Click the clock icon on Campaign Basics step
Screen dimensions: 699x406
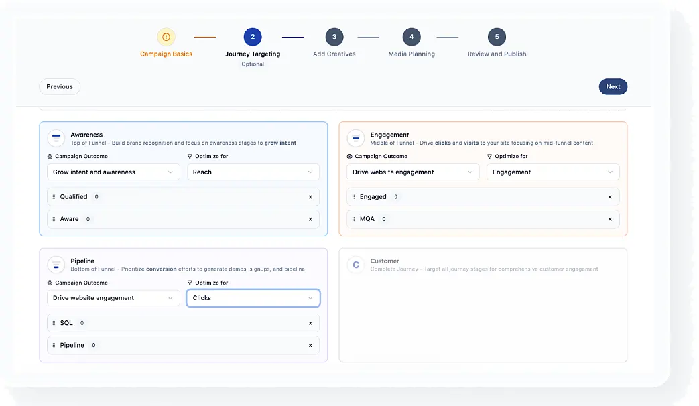tap(166, 37)
